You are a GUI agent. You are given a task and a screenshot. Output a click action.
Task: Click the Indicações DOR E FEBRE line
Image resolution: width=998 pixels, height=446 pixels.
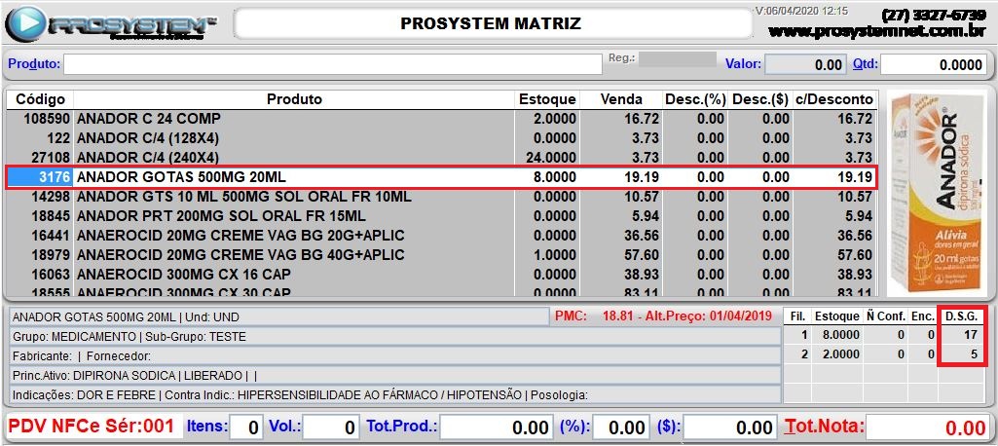coord(394,395)
